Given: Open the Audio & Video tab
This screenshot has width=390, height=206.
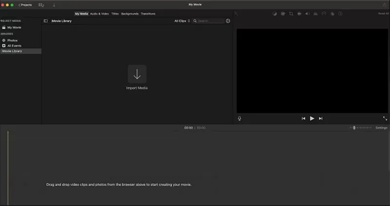Looking at the screenshot, I should point(99,14).
